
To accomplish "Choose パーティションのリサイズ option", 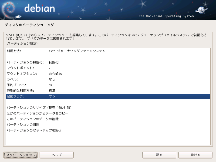I will pyautogui.click(x=108, y=108).
